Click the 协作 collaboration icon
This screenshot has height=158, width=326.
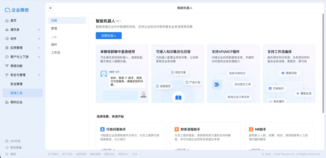click(7, 39)
